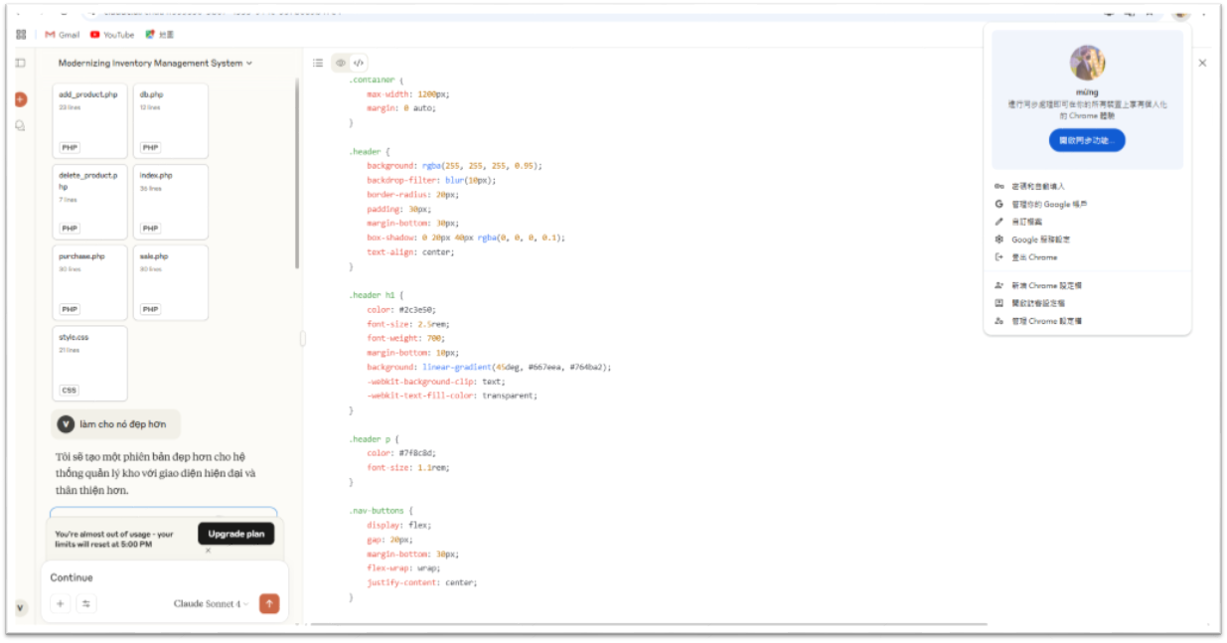Switch to artifact code view
The width and height of the screenshot is (1227, 643).
pyautogui.click(x=359, y=63)
